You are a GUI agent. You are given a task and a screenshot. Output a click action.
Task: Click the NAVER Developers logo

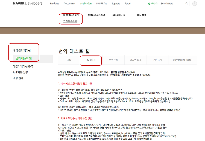[28, 3]
